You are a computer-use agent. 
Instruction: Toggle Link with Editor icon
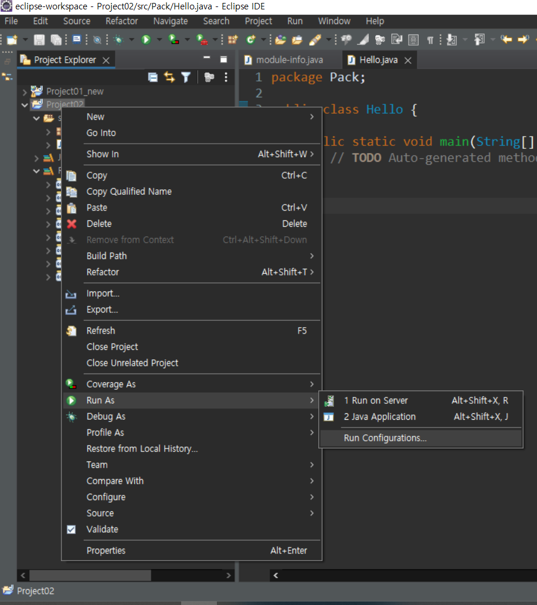(x=169, y=77)
